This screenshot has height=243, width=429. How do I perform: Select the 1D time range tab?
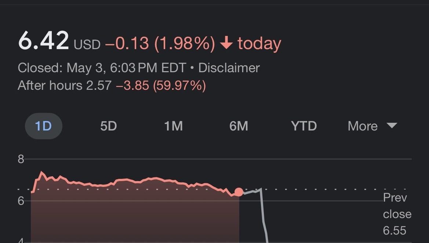(43, 126)
